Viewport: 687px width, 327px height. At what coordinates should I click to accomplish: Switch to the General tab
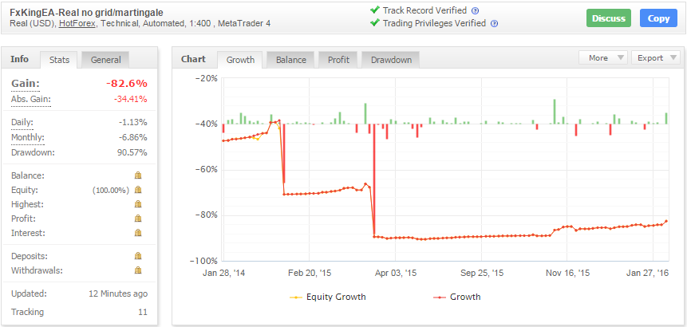pos(105,60)
